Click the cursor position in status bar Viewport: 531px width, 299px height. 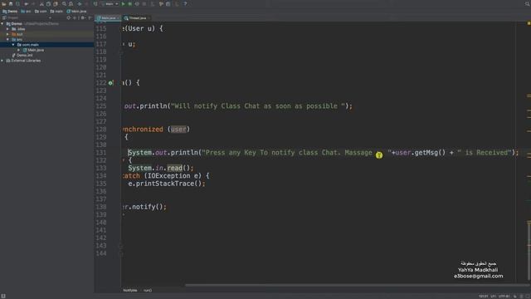coord(483,297)
